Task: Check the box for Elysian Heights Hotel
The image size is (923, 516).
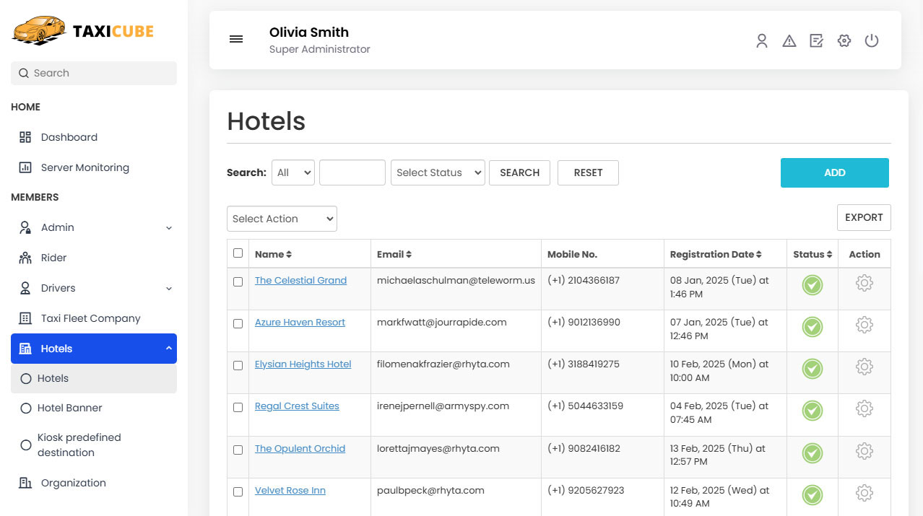Action: coord(238,366)
